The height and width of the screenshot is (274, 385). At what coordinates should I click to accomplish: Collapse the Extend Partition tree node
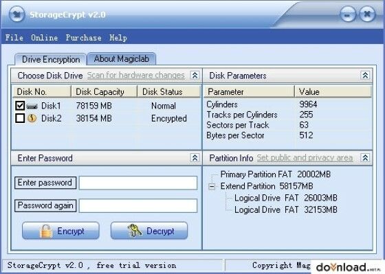coord(212,186)
